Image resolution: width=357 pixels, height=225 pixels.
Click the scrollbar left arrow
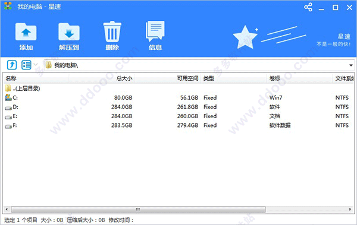tap(7, 209)
